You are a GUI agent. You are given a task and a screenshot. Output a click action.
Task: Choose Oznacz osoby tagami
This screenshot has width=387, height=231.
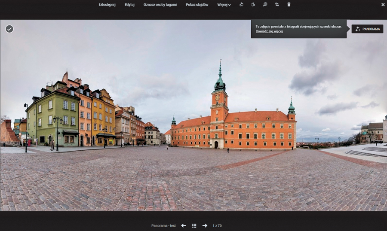pyautogui.click(x=160, y=5)
